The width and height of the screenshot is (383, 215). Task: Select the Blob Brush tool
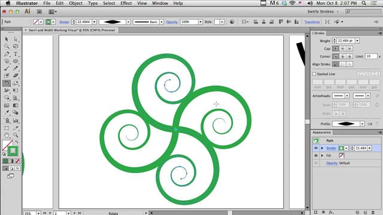point(7,76)
